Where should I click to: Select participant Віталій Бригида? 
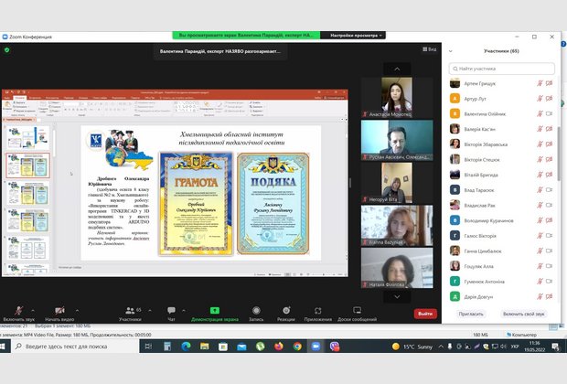tap(501, 175)
